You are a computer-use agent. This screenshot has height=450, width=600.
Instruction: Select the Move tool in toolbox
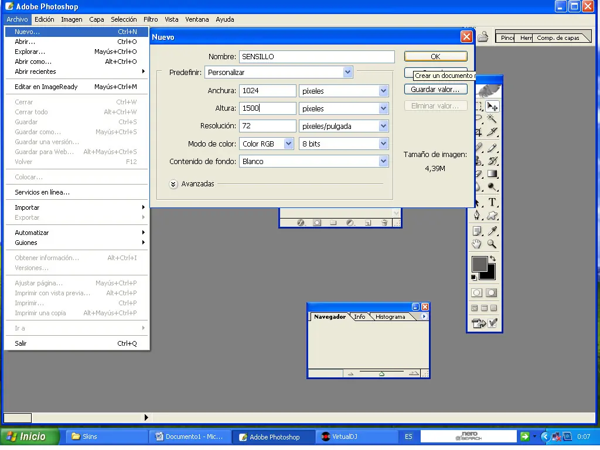click(492, 107)
